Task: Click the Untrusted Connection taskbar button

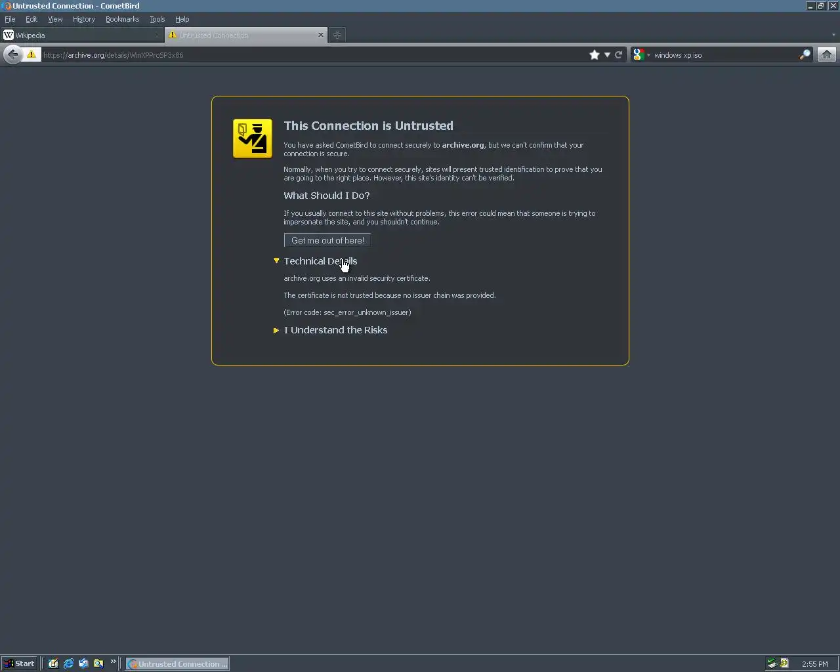Action: [177, 663]
